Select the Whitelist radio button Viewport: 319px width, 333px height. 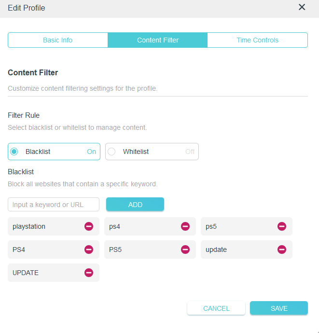coord(111,152)
